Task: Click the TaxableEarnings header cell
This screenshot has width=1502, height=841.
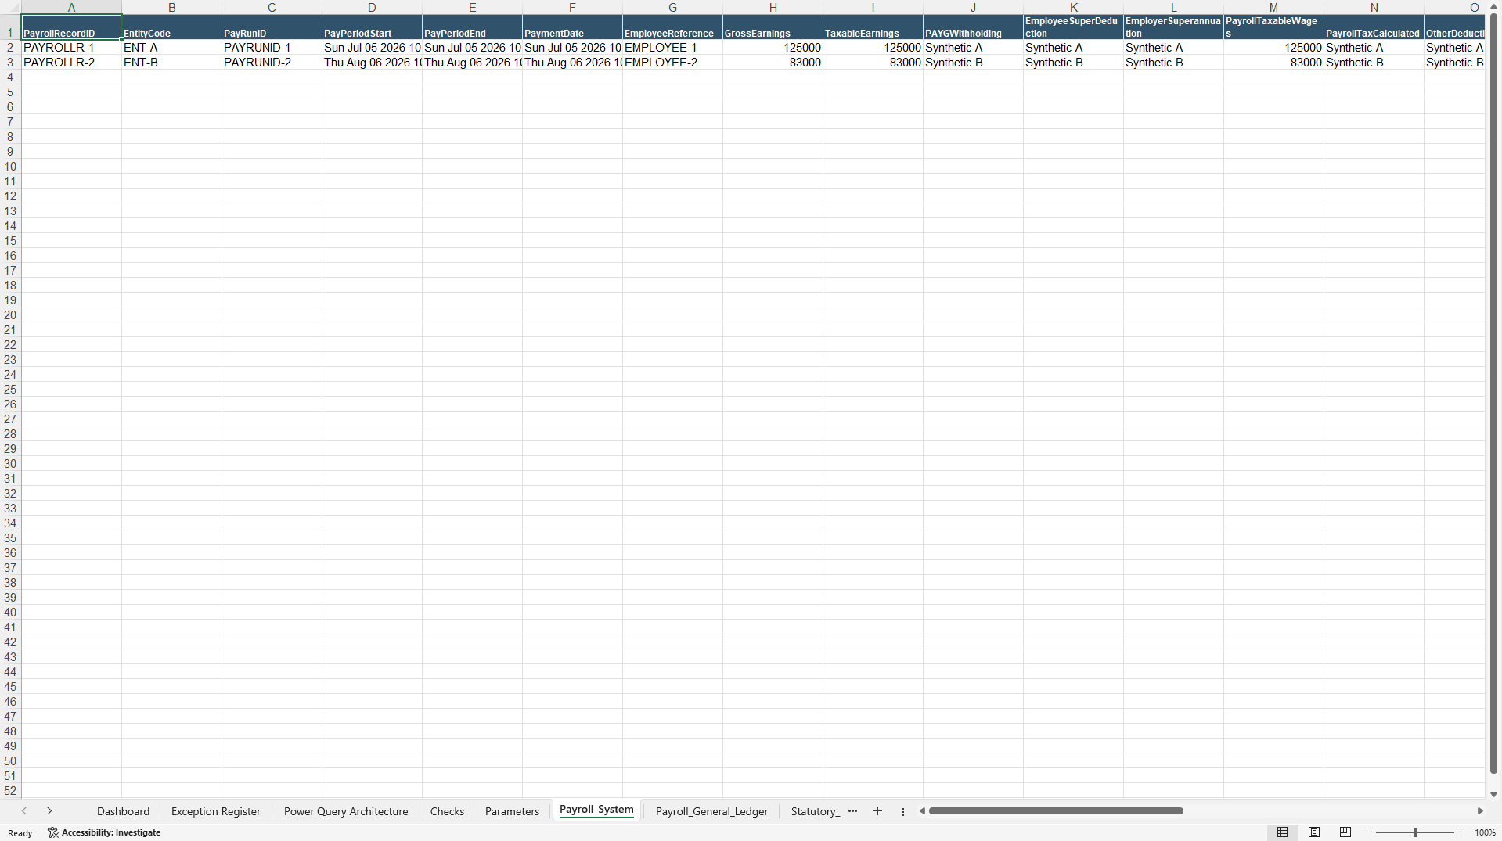Action: (x=873, y=27)
